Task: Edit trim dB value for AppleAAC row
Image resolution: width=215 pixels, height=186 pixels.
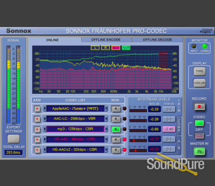Action: click(x=169, y=109)
